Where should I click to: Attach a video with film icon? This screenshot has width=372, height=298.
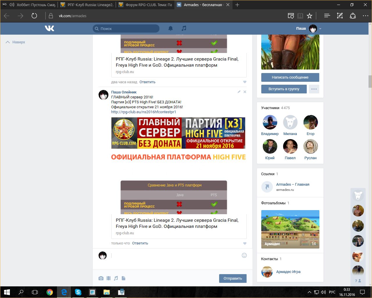[x=108, y=278]
